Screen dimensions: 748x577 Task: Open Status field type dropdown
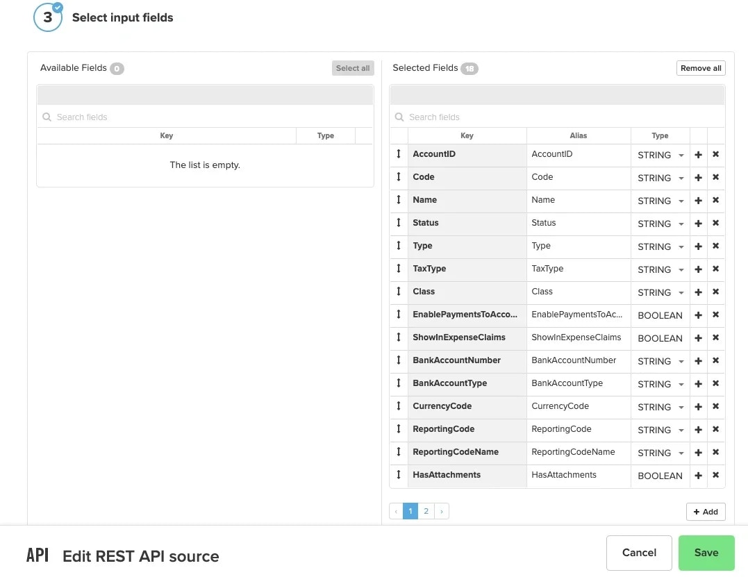click(660, 224)
